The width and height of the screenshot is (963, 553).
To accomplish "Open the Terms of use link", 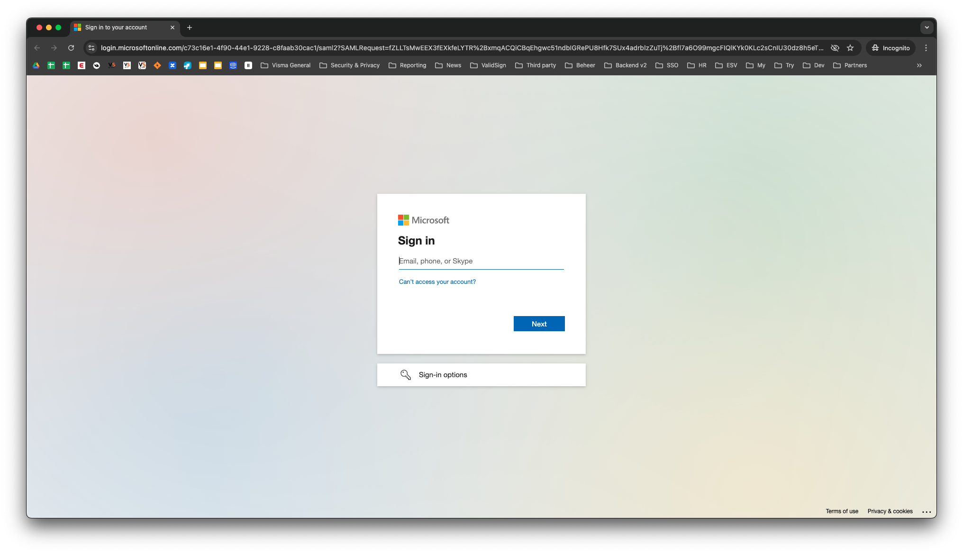I will (x=842, y=511).
